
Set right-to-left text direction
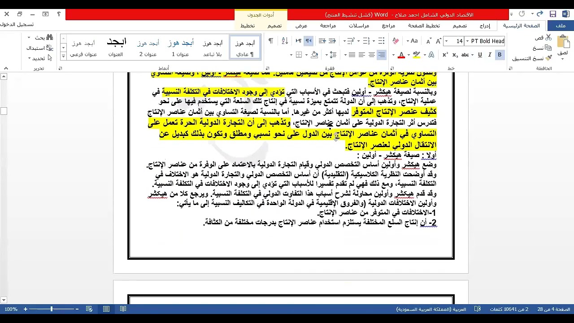click(309, 41)
